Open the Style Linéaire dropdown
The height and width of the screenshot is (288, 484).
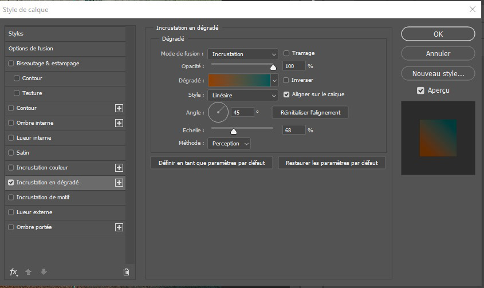tap(243, 96)
